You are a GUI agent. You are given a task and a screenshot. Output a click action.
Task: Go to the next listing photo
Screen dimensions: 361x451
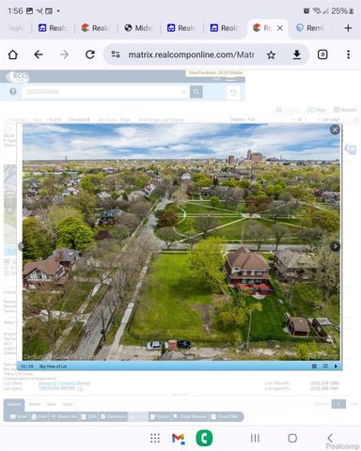[335, 246]
